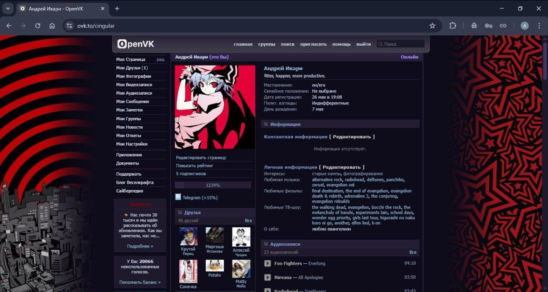Play Foo Fighters Everlong track
The height and width of the screenshot is (292, 548).
(x=268, y=263)
